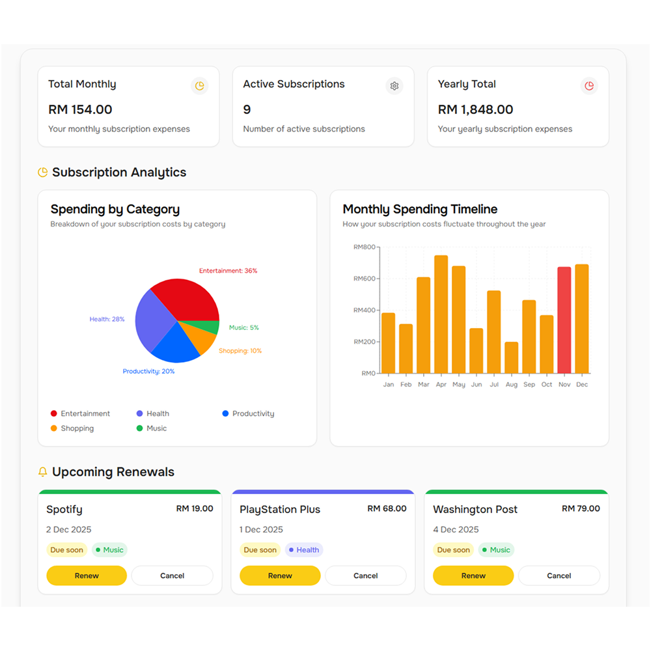Viewport: 651px width, 651px height.
Task: Renew the PlayStation Plus subscription
Action: 279,575
